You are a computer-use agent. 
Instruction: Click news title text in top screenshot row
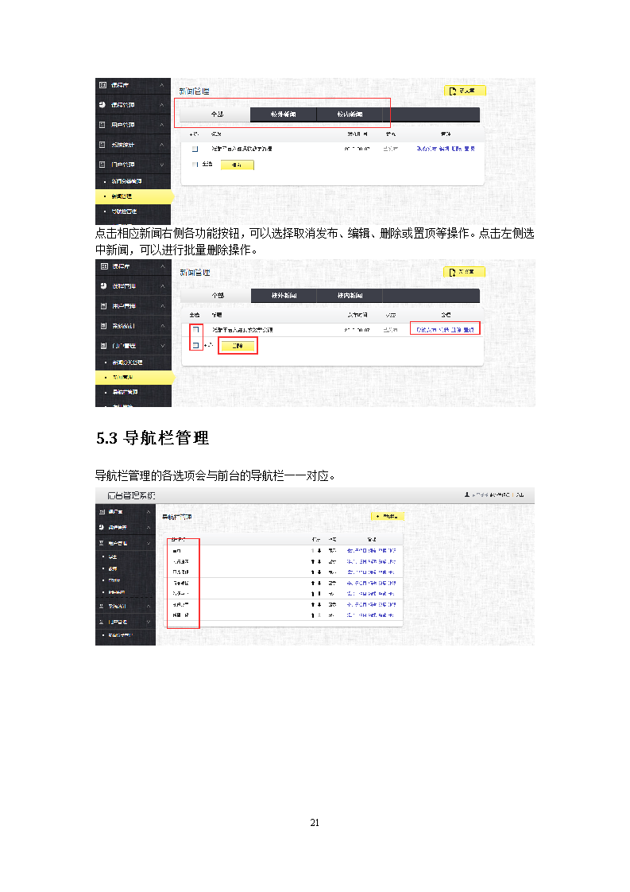click(x=242, y=149)
